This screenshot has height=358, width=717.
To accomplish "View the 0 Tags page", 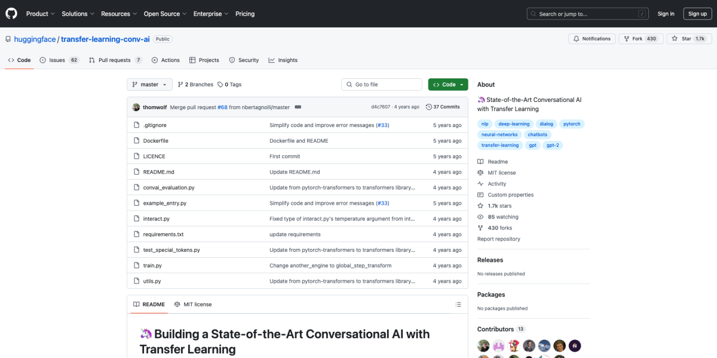I will pos(229,85).
